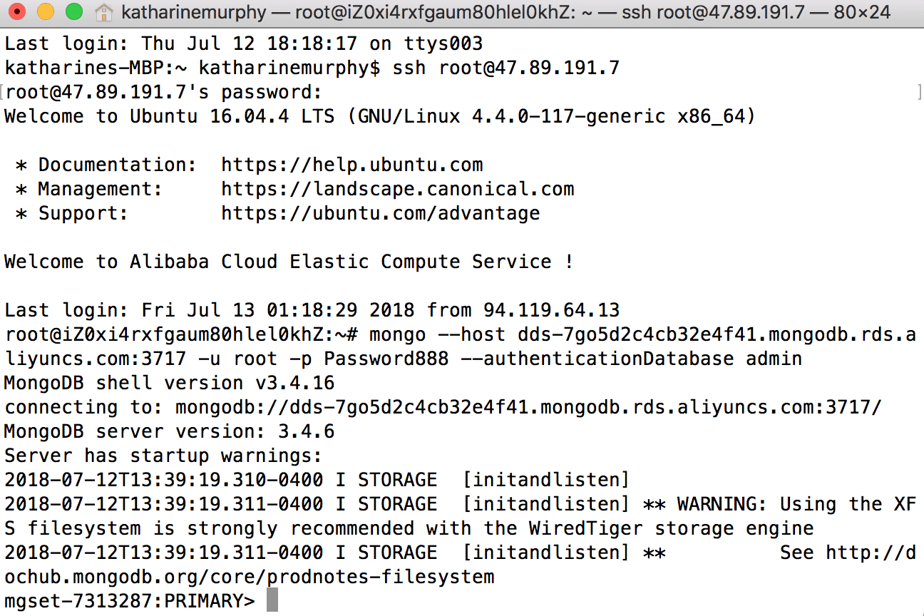
Task: Click the right bracket mark at password line end
Action: pos(920,92)
